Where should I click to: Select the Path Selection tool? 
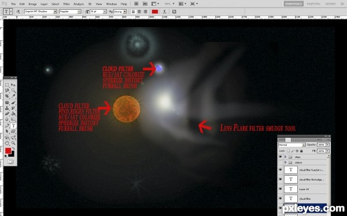7,131
